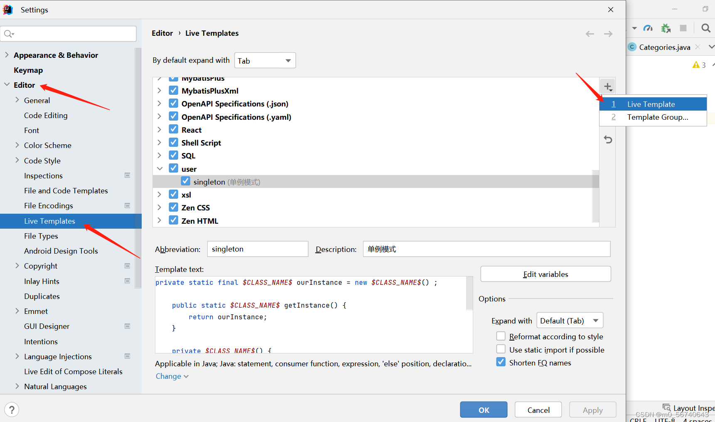Viewport: 715px width, 422px height.
Task: Click the settings tree vertical scrollbar
Action: 138,168
